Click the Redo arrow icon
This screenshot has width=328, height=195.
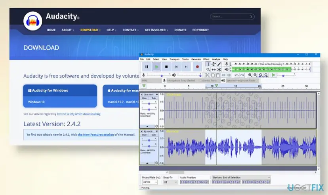click(x=242, y=75)
